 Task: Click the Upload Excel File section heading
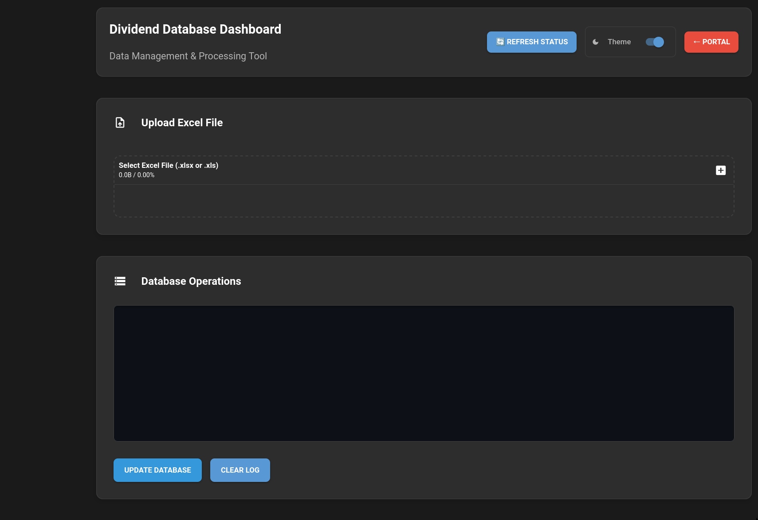click(x=182, y=122)
